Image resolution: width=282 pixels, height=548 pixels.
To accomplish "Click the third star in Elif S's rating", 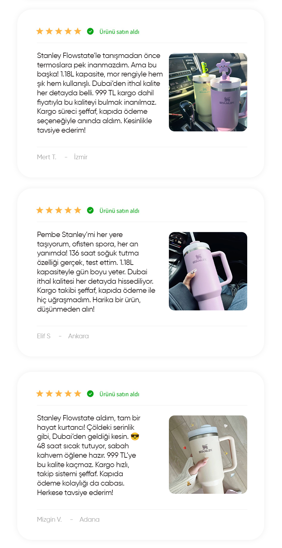I will click(59, 210).
